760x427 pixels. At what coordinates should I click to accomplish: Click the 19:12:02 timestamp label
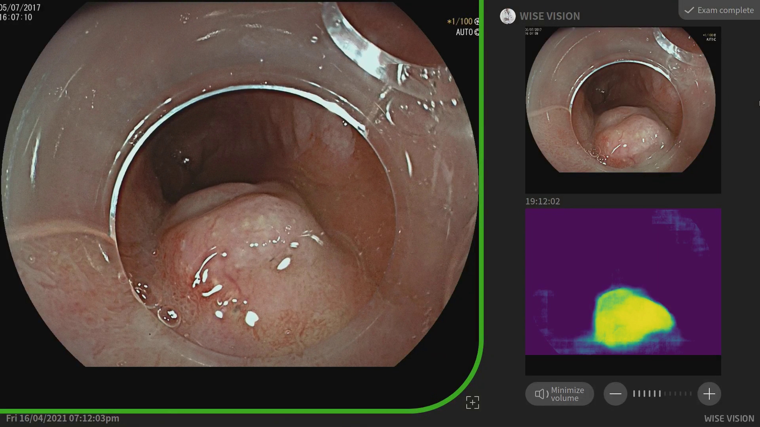click(542, 201)
